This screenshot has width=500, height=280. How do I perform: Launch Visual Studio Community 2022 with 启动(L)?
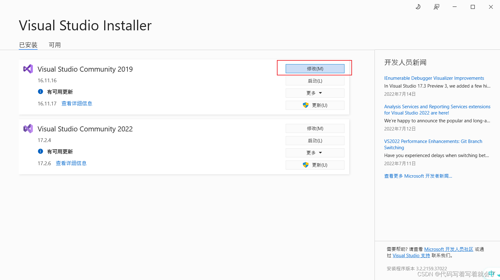(315, 141)
